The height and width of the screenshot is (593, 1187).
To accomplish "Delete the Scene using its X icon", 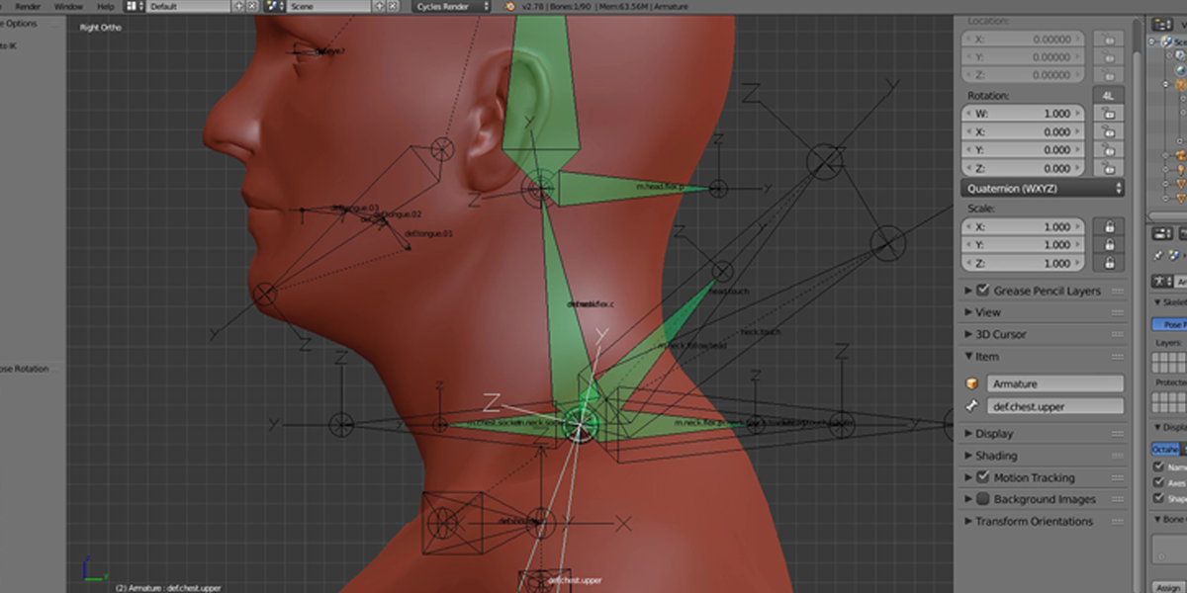I will click(393, 6).
